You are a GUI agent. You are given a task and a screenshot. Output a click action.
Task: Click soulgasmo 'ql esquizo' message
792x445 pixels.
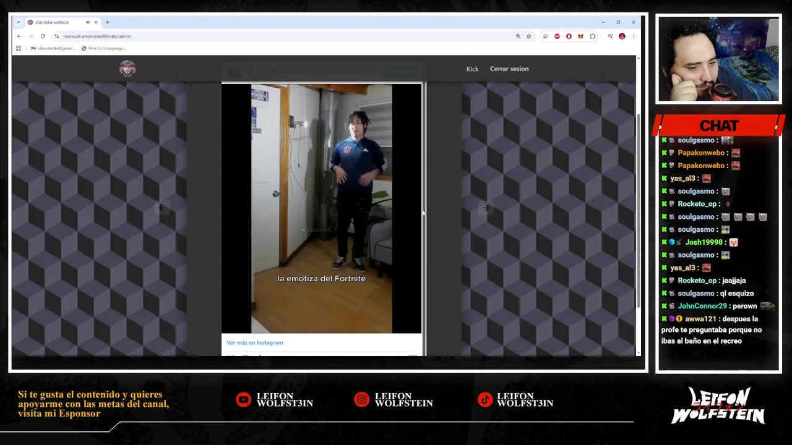[708, 294]
